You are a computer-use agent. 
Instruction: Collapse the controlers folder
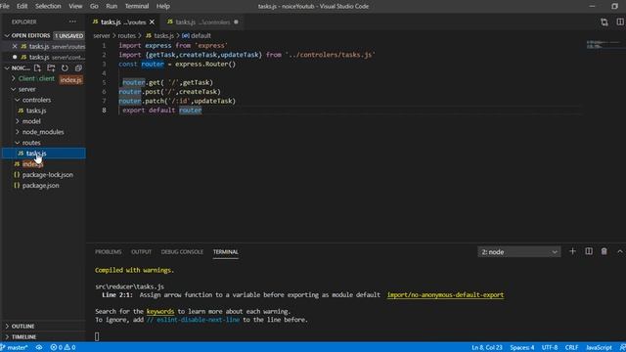(x=36, y=100)
